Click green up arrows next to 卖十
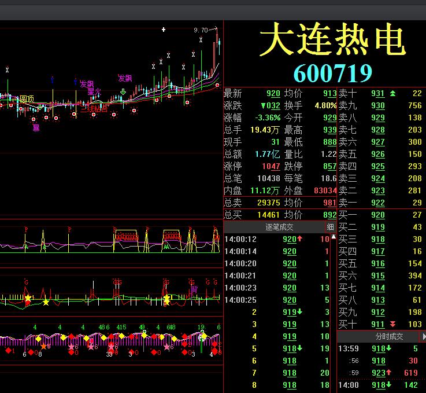 coord(392,94)
